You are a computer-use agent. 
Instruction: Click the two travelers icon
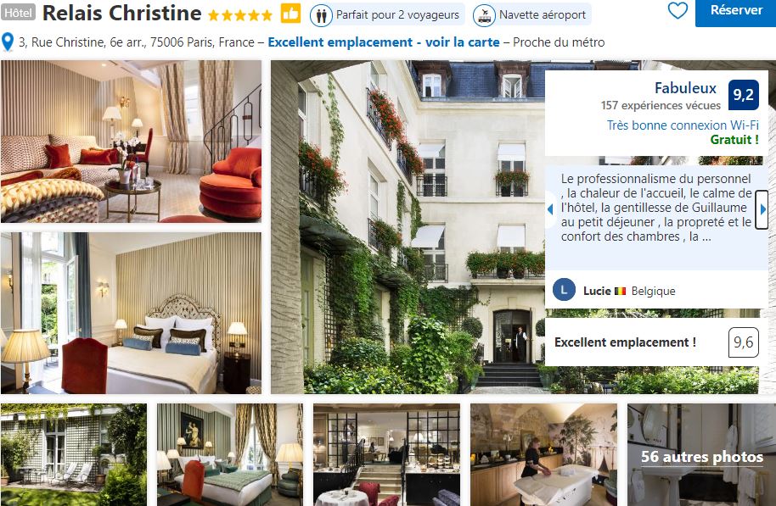(321, 16)
